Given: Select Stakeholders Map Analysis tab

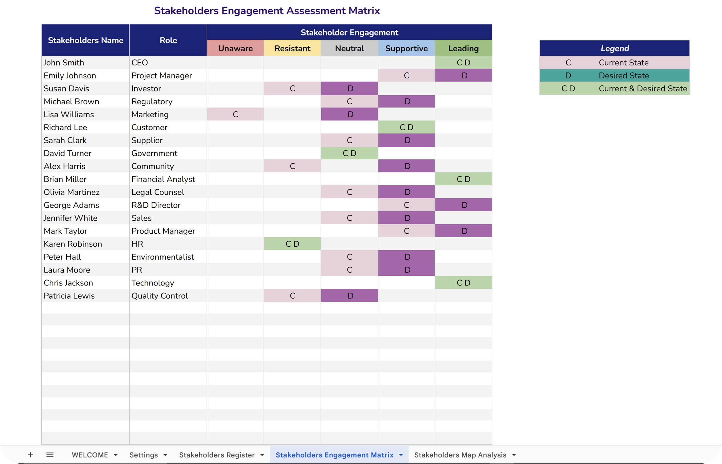Looking at the screenshot, I should [460, 455].
